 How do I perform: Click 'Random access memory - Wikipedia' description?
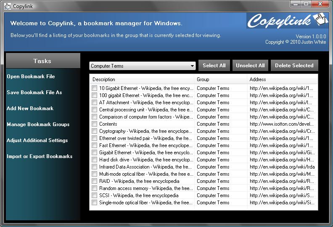[146, 188]
